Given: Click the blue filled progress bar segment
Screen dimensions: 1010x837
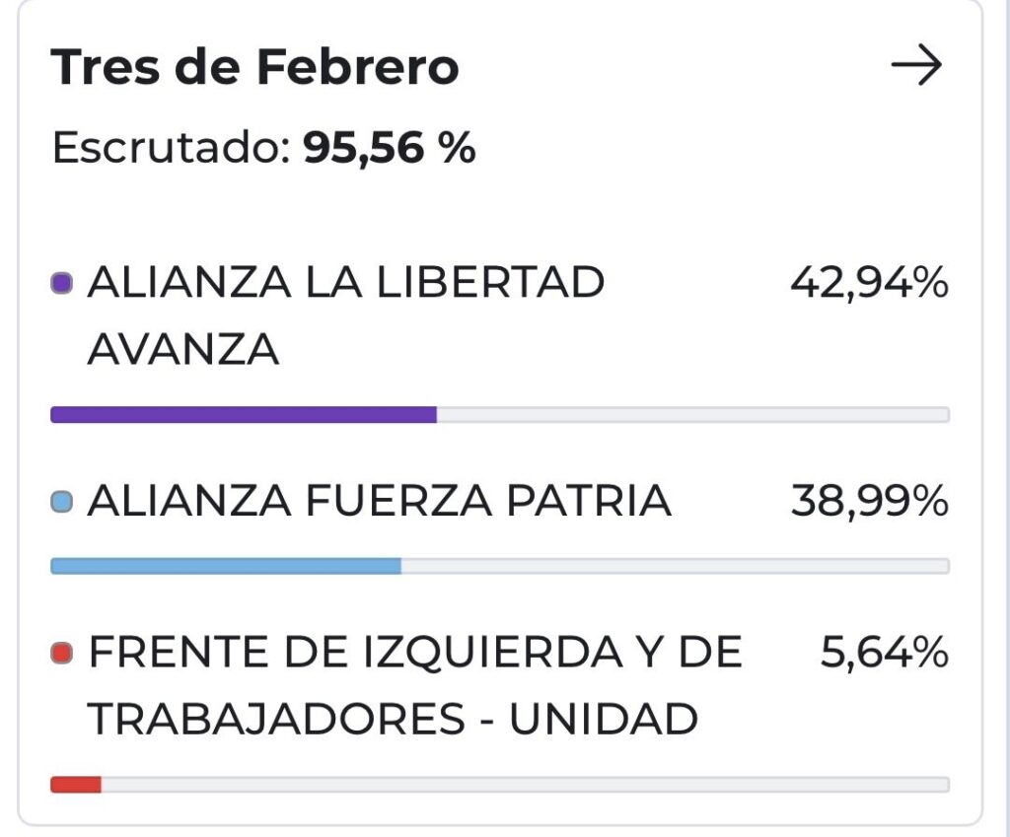Looking at the screenshot, I should pyautogui.click(x=225, y=566).
